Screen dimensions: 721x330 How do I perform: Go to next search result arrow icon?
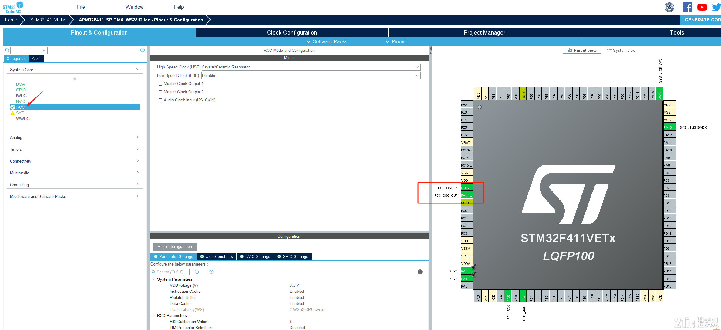coord(211,272)
